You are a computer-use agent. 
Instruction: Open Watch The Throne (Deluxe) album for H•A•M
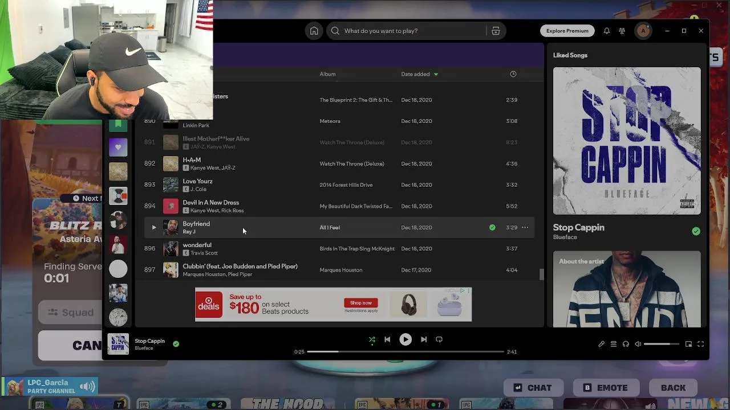[x=352, y=164]
